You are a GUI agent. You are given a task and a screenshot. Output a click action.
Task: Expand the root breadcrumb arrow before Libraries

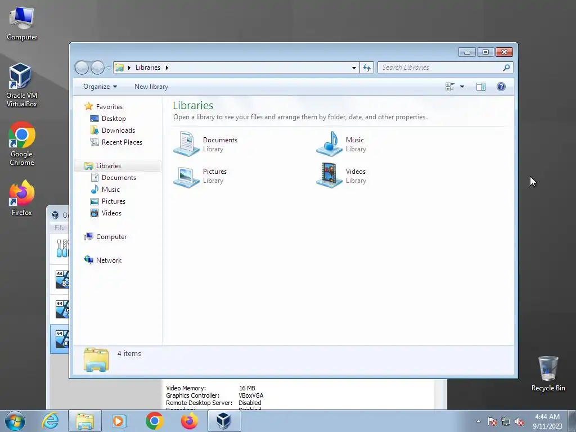click(129, 67)
